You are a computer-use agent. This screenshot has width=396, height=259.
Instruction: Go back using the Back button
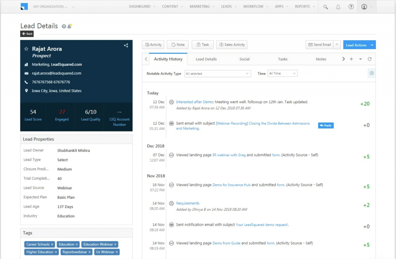(27, 34)
